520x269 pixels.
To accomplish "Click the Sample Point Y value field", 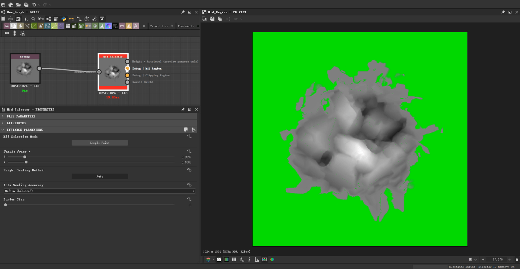I will [186, 162].
